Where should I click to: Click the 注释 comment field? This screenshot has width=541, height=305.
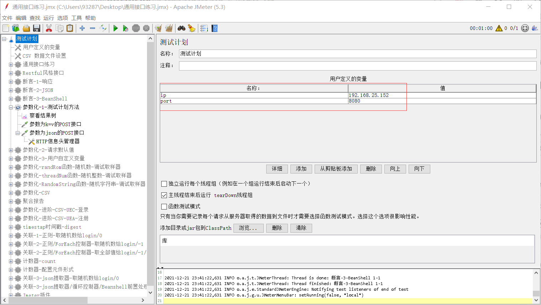click(358, 66)
